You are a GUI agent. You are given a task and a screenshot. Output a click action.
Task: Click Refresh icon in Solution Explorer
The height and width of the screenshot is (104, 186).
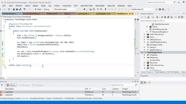tap(165, 17)
